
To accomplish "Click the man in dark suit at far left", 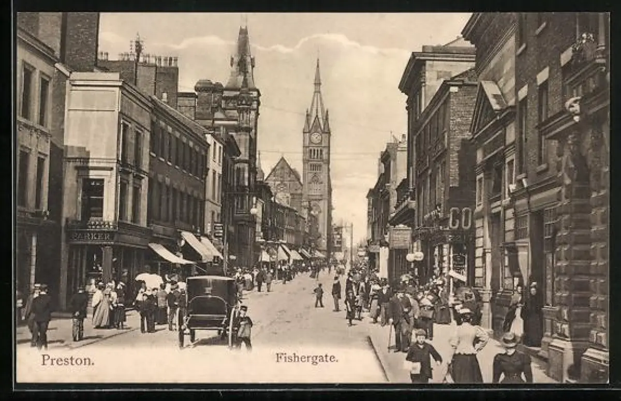I will pos(40,315).
